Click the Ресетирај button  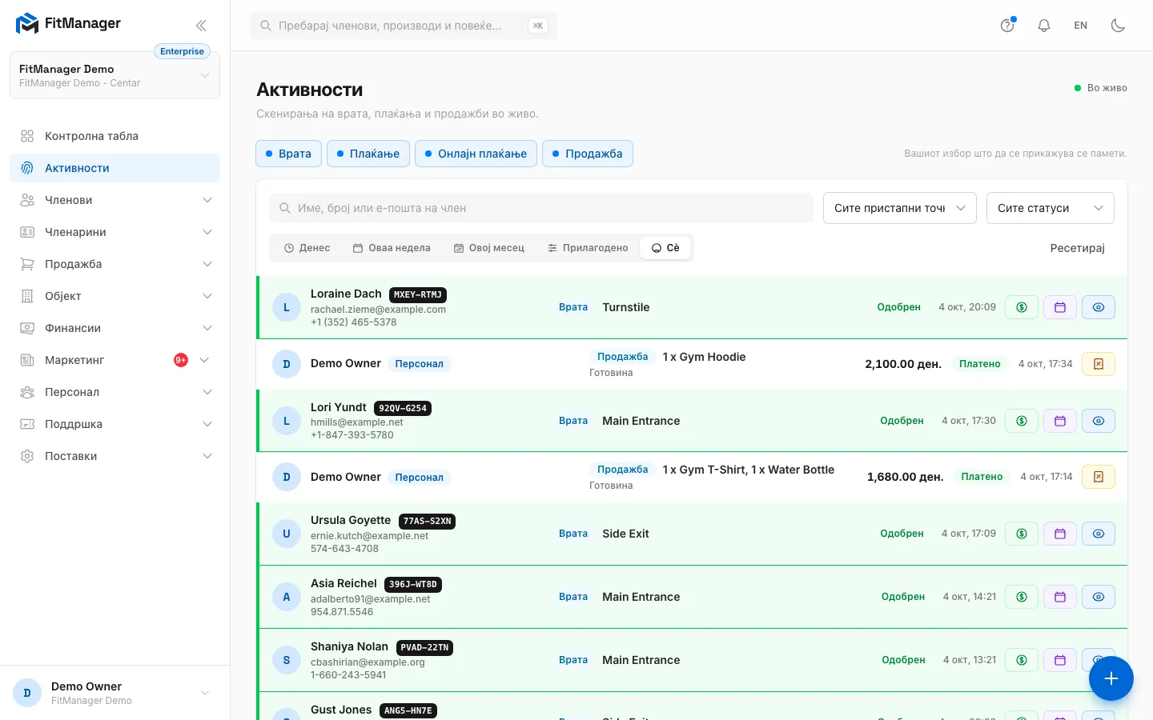[1077, 248]
